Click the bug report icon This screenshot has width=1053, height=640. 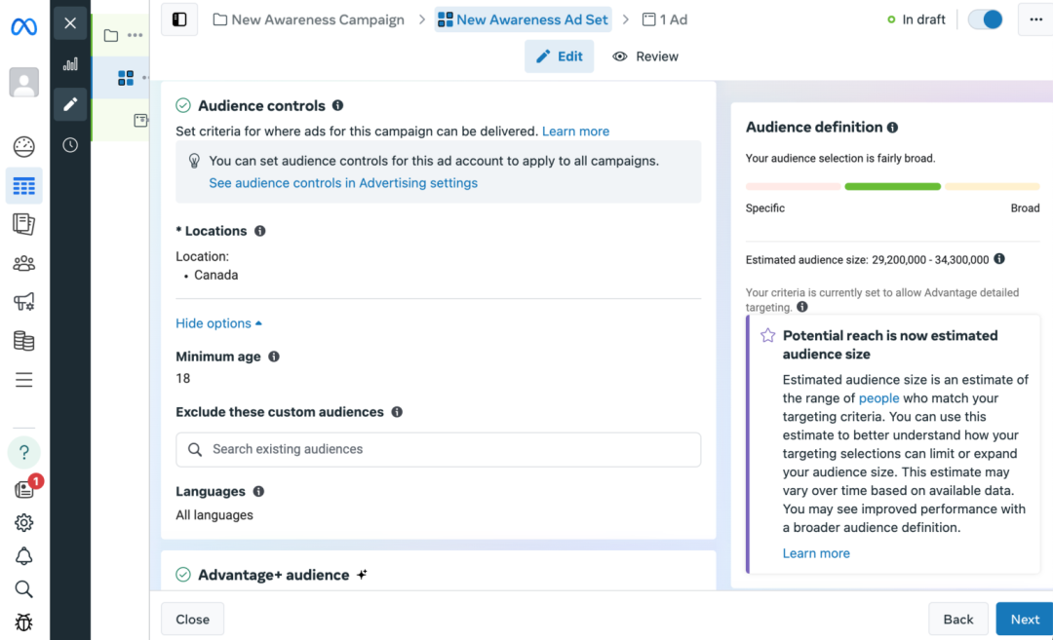pyautogui.click(x=24, y=621)
